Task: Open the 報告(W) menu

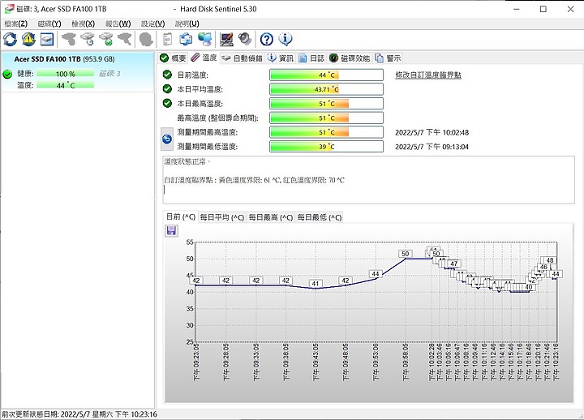Action: [118, 24]
